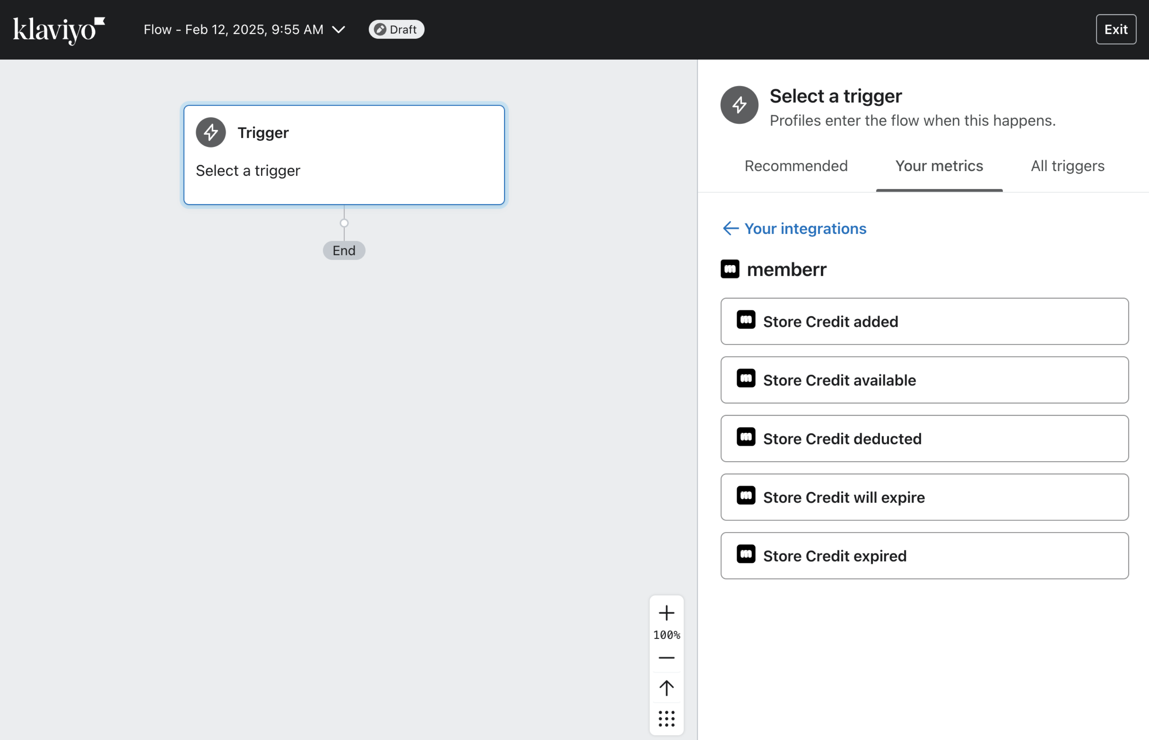Click the All triggers option
Screen dimensions: 1149x740
click(x=1068, y=166)
